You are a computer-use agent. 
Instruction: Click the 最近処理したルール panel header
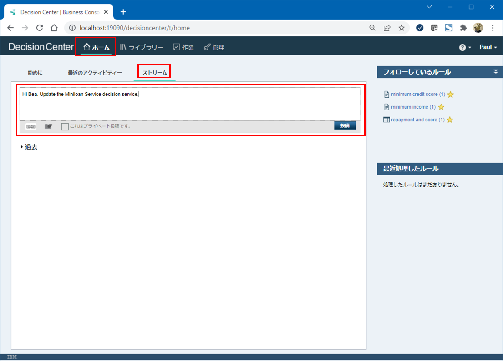440,169
